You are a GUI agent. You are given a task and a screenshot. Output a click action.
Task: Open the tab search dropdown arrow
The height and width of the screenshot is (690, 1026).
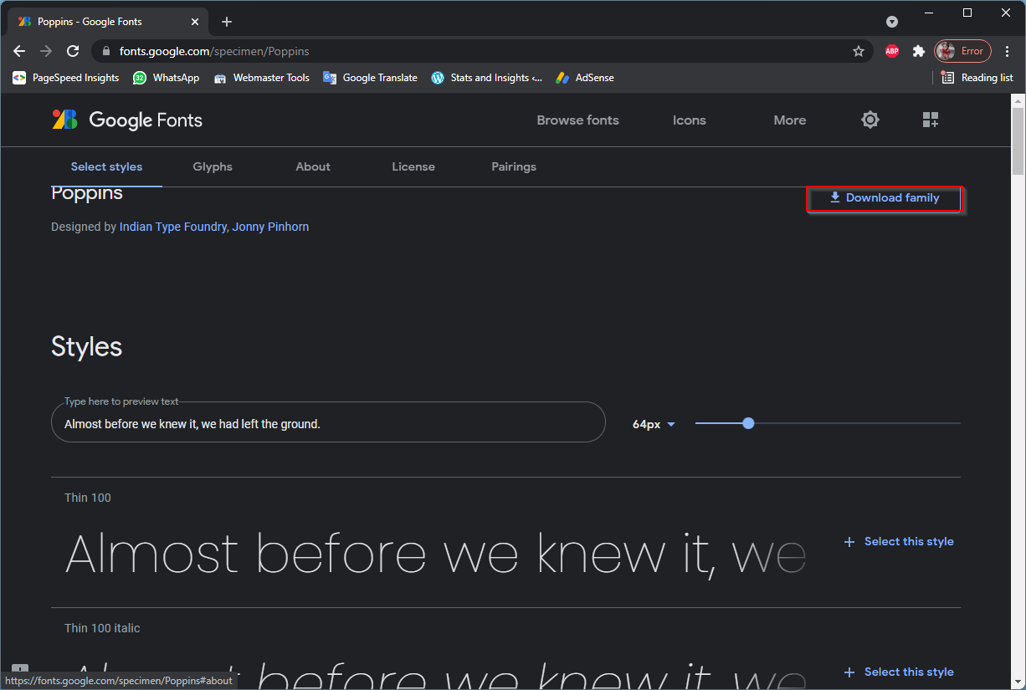(892, 22)
